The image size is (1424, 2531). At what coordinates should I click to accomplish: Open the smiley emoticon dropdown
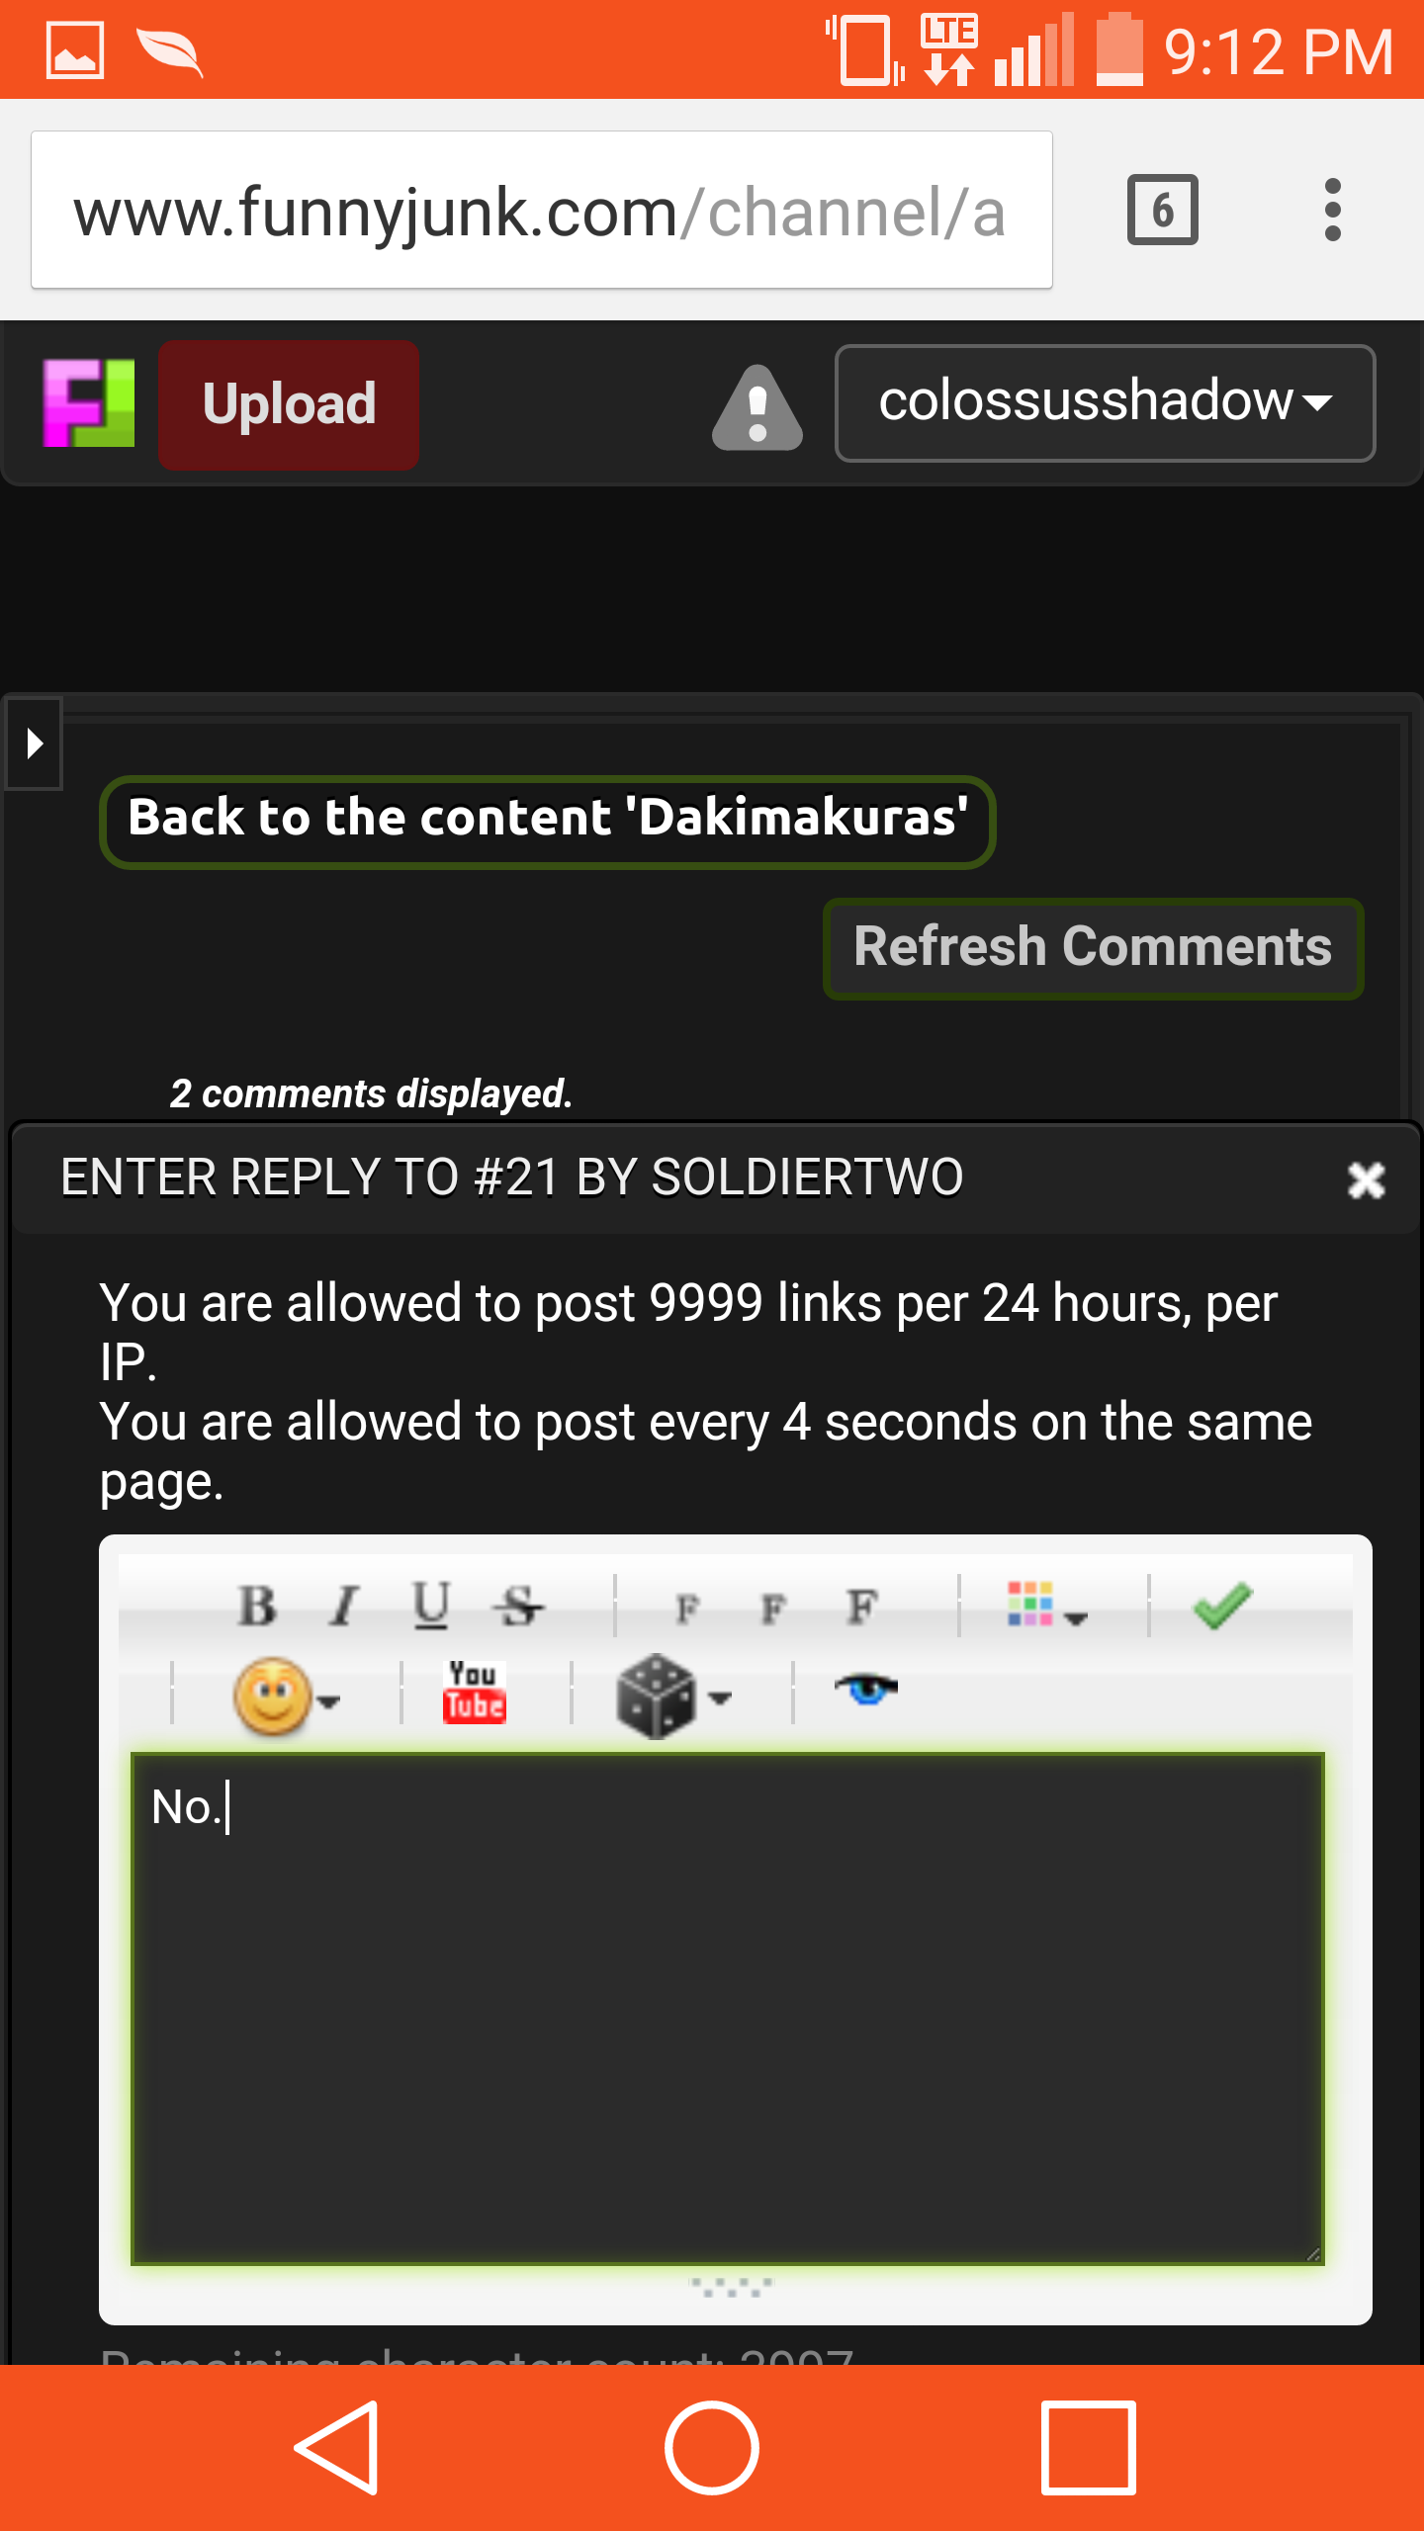click(286, 1697)
